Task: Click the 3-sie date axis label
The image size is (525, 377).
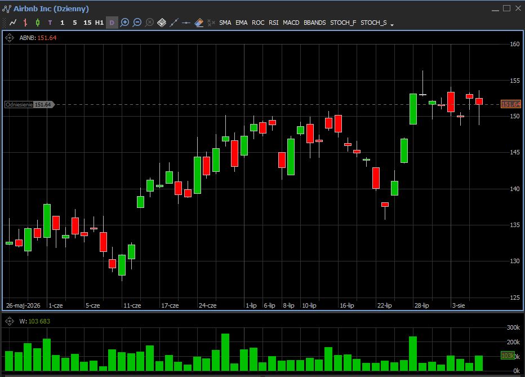Action: (459, 305)
